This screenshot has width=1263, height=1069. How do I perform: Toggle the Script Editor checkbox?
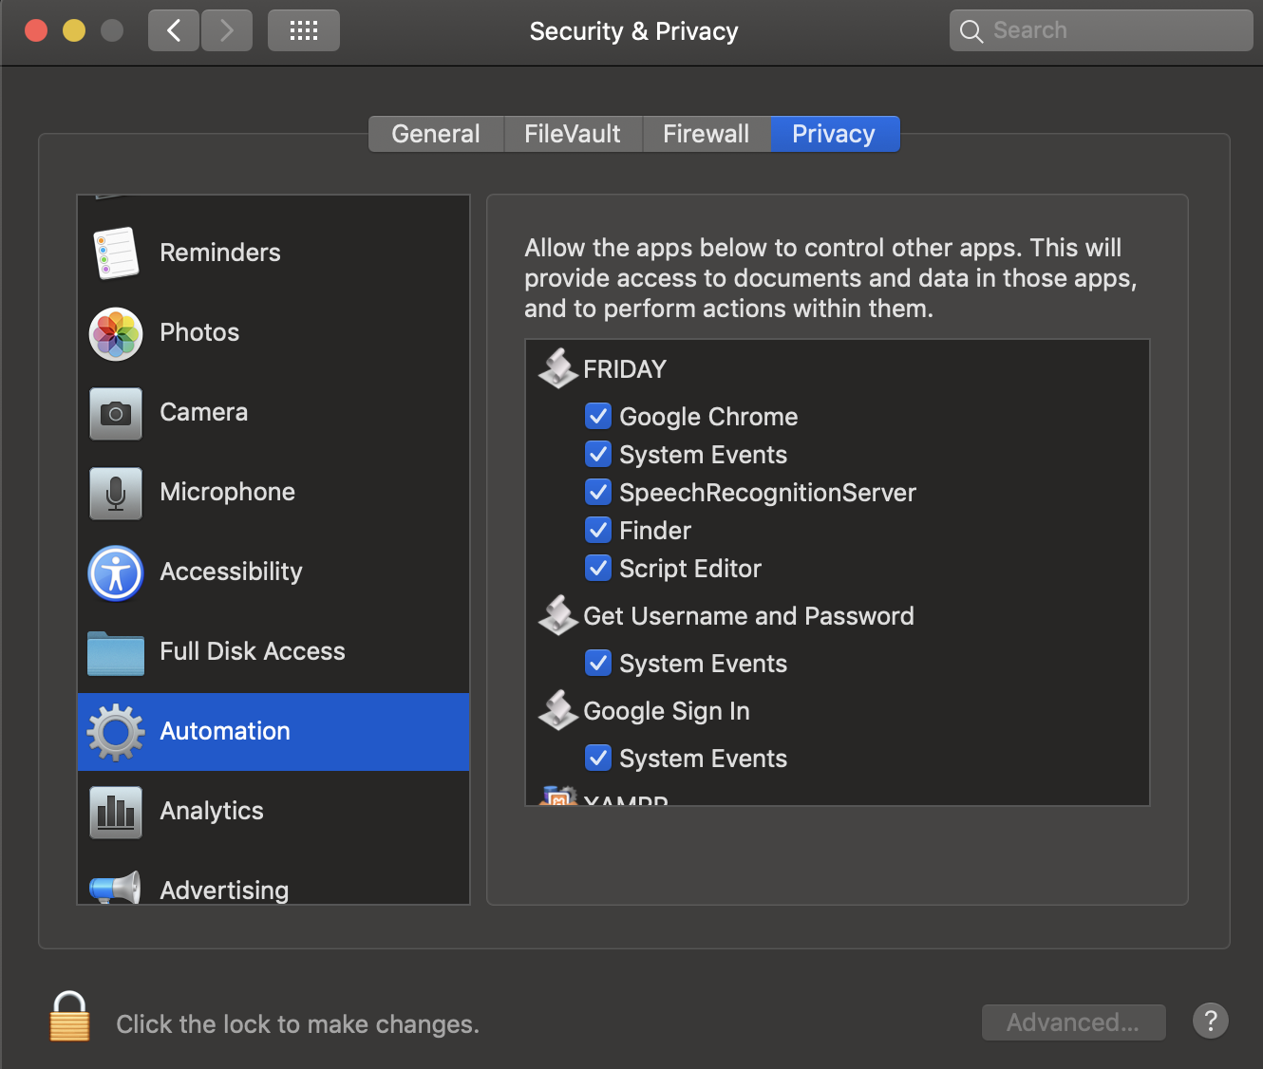(x=598, y=568)
